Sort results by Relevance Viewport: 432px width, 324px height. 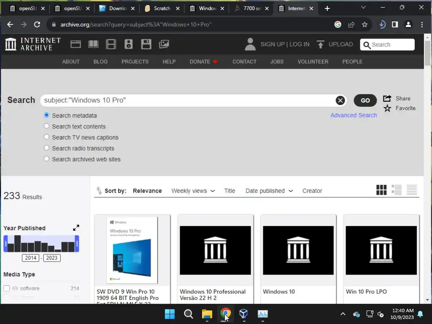point(147,191)
